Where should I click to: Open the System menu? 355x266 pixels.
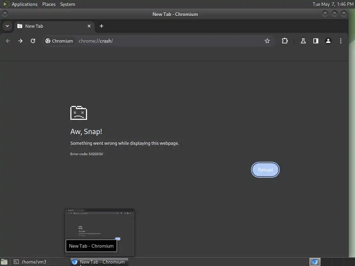coord(68,4)
